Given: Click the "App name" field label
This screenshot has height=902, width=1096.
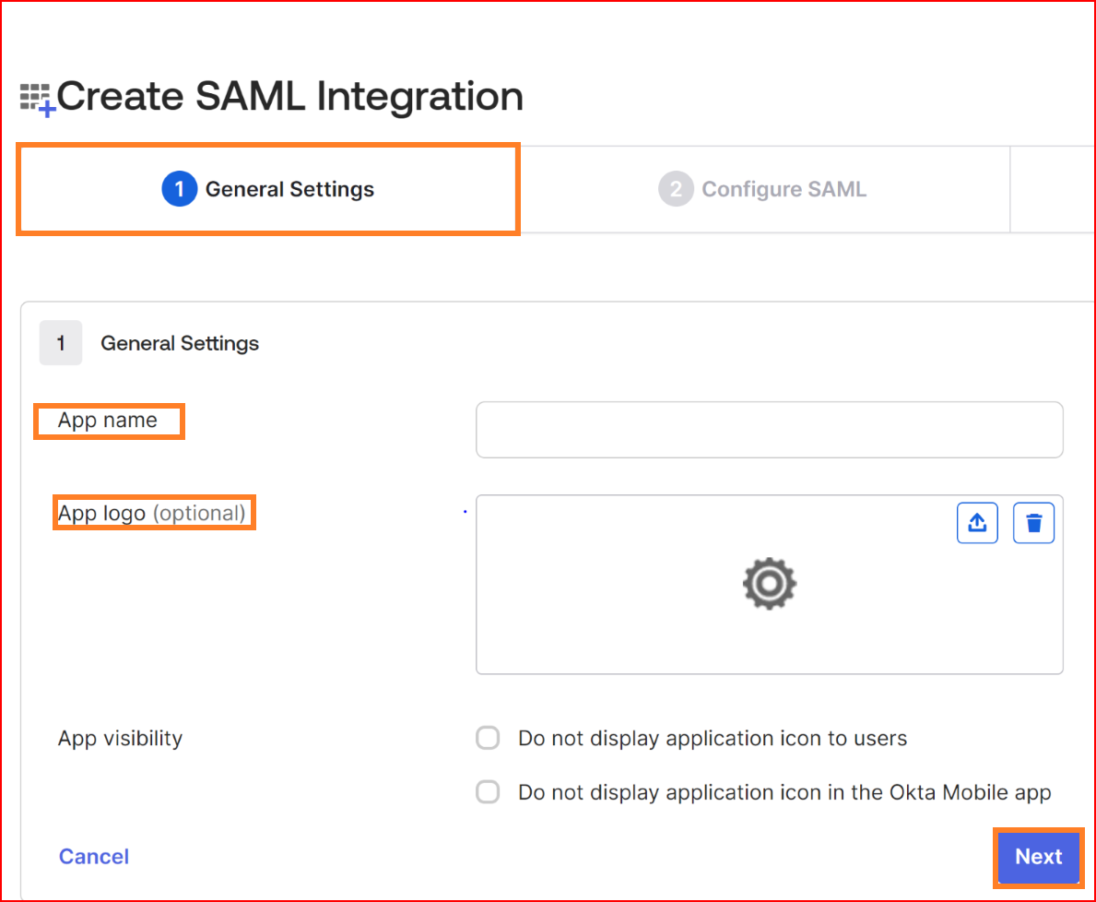Looking at the screenshot, I should click(108, 421).
